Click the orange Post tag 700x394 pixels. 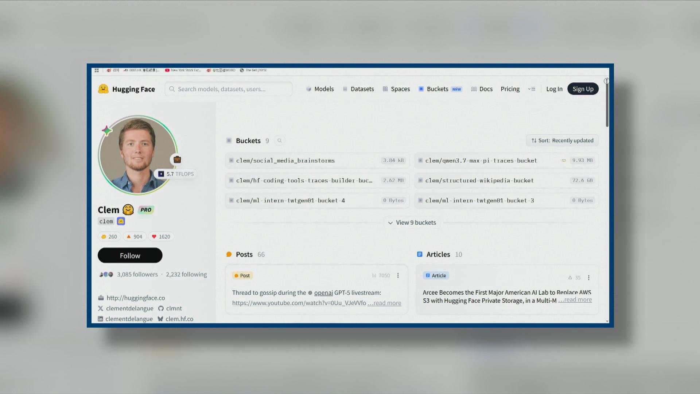(242, 275)
